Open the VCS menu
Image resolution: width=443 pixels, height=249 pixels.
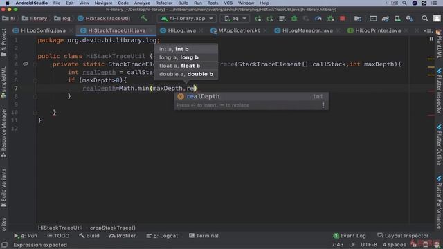click(228, 3)
